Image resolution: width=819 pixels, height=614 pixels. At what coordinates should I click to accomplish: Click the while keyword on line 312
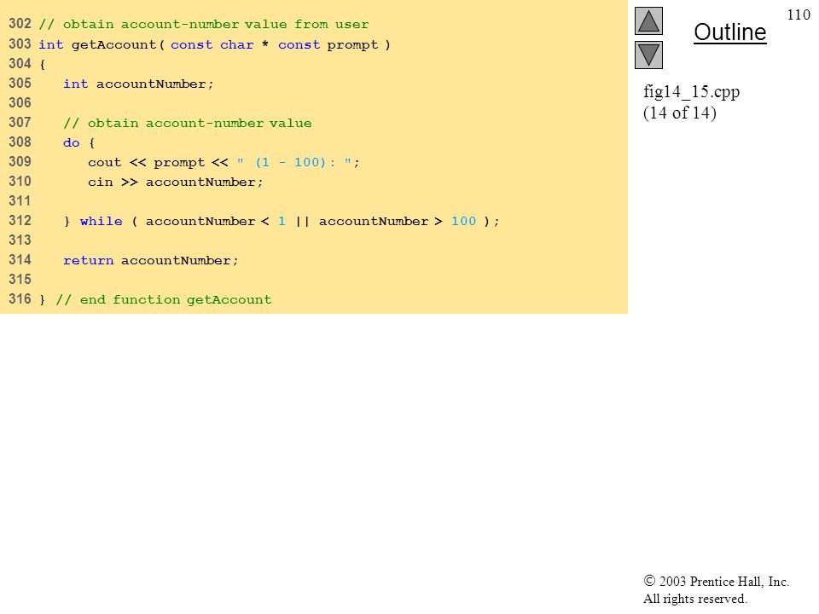point(102,222)
